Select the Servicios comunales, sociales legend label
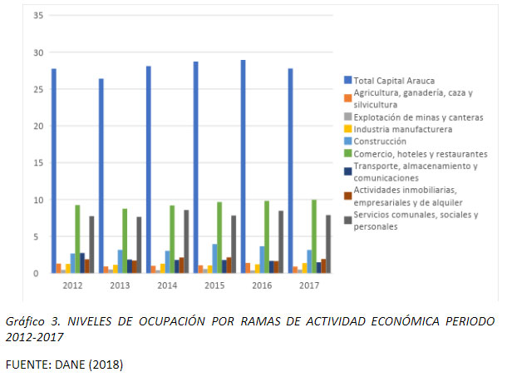 pyautogui.click(x=416, y=221)
